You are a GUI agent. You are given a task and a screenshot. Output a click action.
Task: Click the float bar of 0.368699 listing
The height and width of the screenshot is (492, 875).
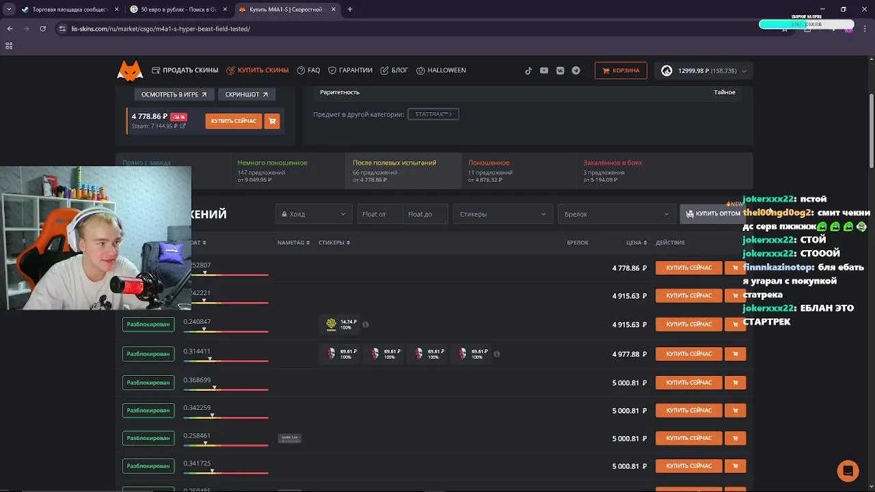point(226,389)
